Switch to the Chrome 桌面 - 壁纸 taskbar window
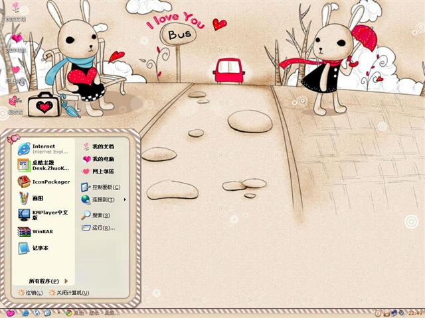 tap(93, 313)
